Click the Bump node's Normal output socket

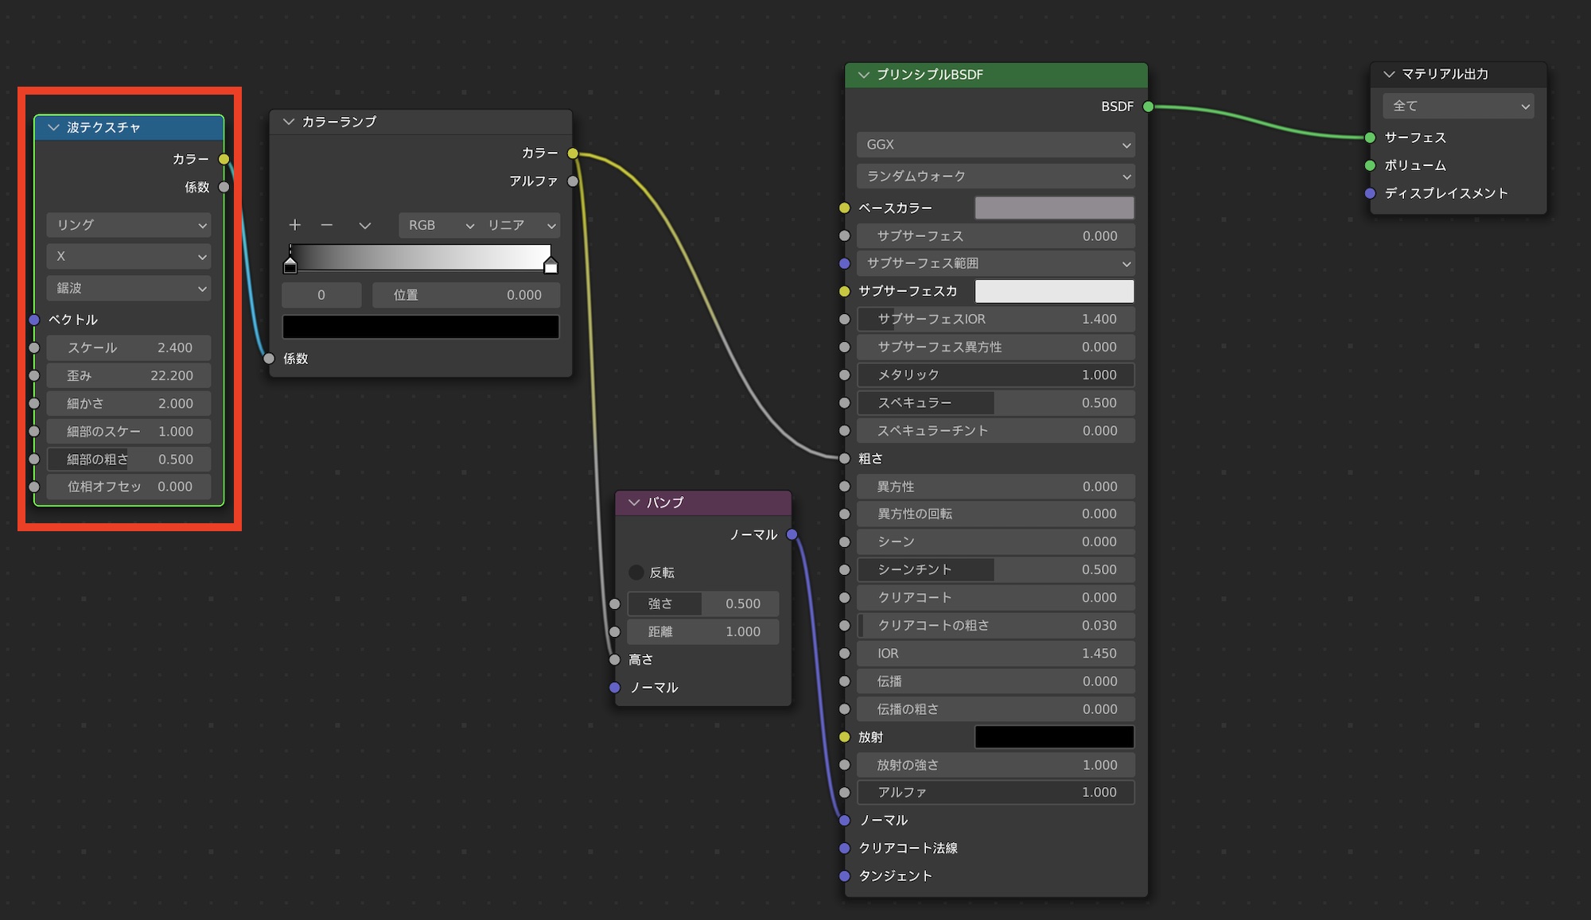792,534
